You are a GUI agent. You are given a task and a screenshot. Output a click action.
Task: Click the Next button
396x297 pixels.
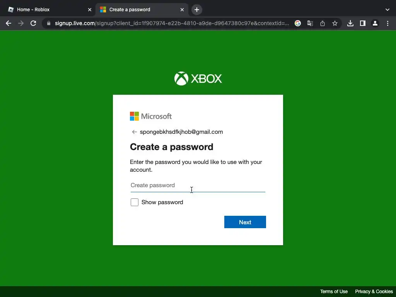[x=245, y=222]
